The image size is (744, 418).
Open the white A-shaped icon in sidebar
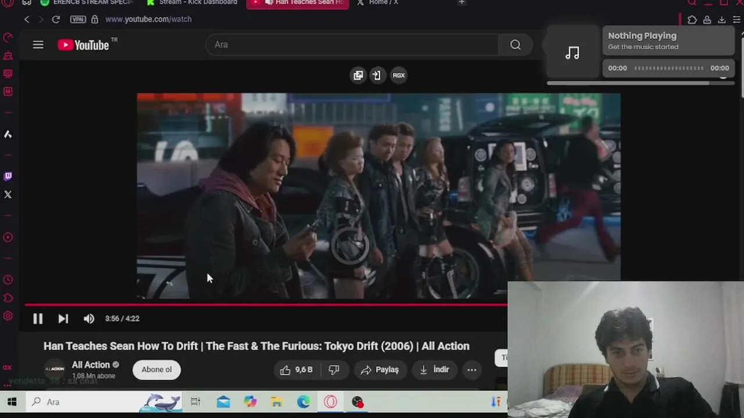pyautogui.click(x=8, y=134)
